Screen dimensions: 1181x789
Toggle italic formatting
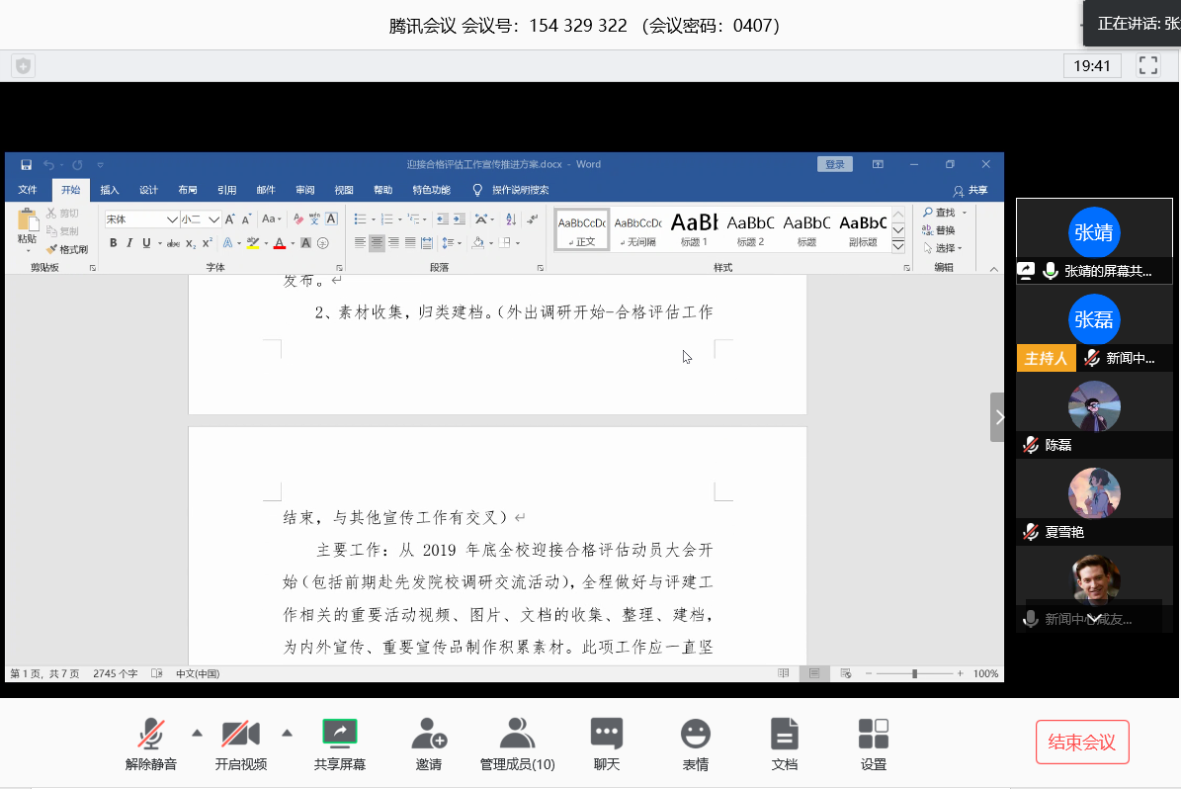click(x=129, y=242)
